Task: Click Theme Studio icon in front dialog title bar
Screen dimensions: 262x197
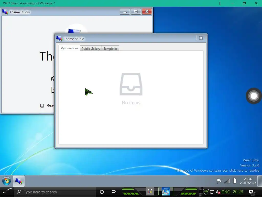Action: point(59,38)
